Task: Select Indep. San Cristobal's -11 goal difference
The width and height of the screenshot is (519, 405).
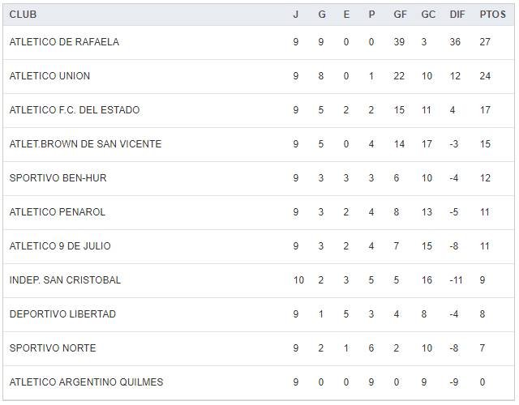Action: coord(457,280)
